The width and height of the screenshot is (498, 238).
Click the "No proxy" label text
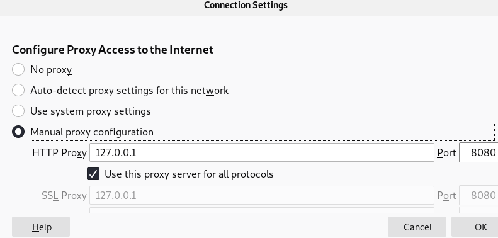(51, 70)
